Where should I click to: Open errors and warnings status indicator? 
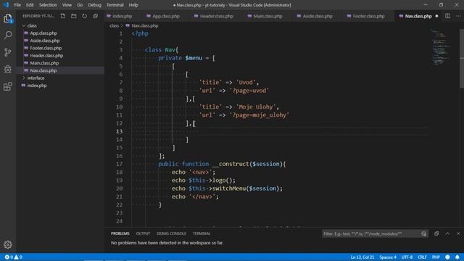(x=14, y=257)
